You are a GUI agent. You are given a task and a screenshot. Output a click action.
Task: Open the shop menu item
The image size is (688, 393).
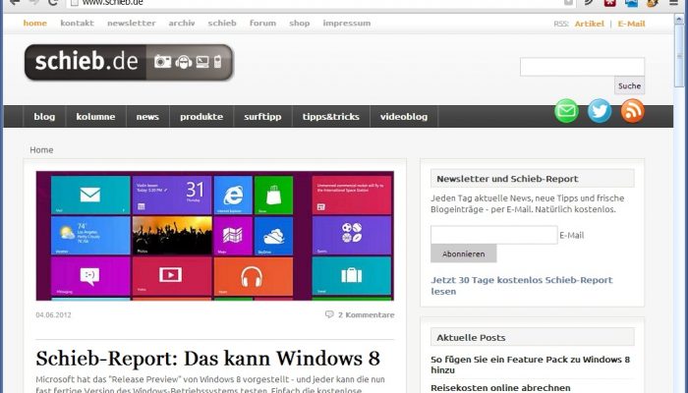coord(299,24)
